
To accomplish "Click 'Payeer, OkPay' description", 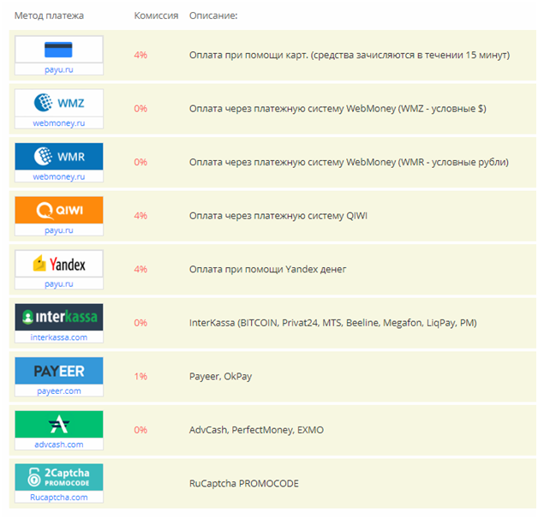I will click(221, 376).
